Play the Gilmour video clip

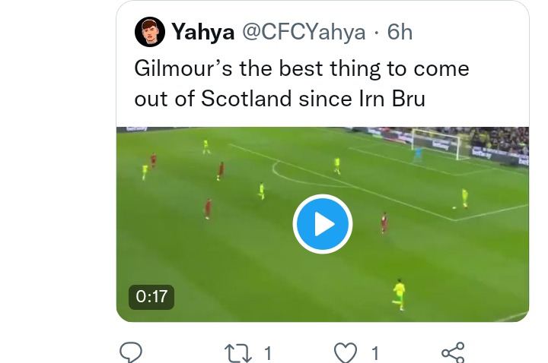[322, 224]
